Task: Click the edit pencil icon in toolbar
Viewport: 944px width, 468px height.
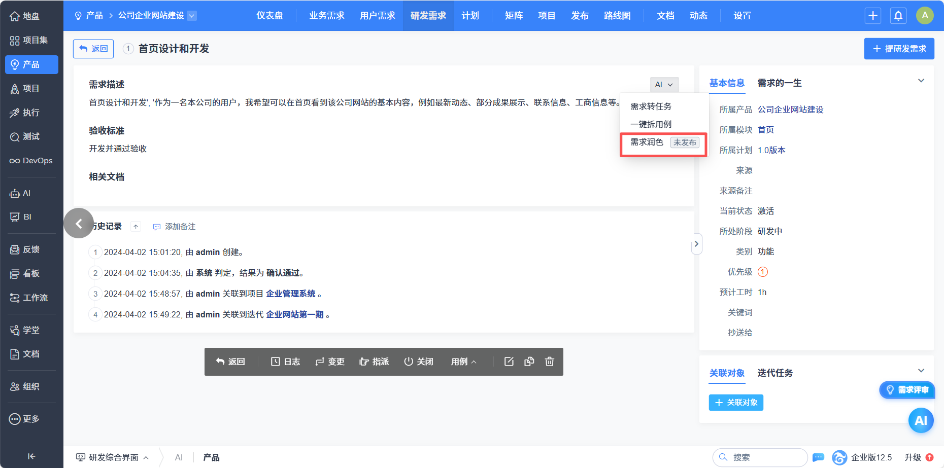Action: pos(509,362)
